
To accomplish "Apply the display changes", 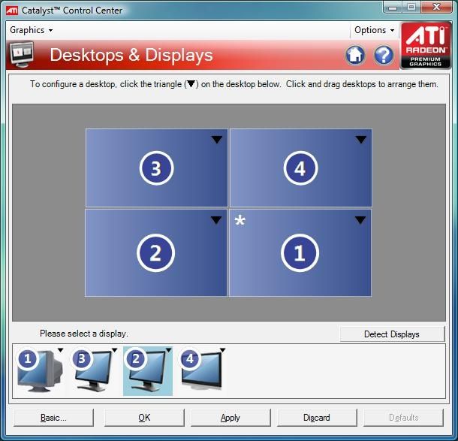I will pos(231,417).
